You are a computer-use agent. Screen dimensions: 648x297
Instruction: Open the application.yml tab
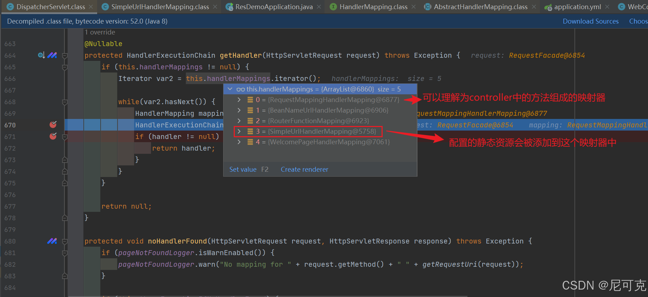[x=578, y=7]
